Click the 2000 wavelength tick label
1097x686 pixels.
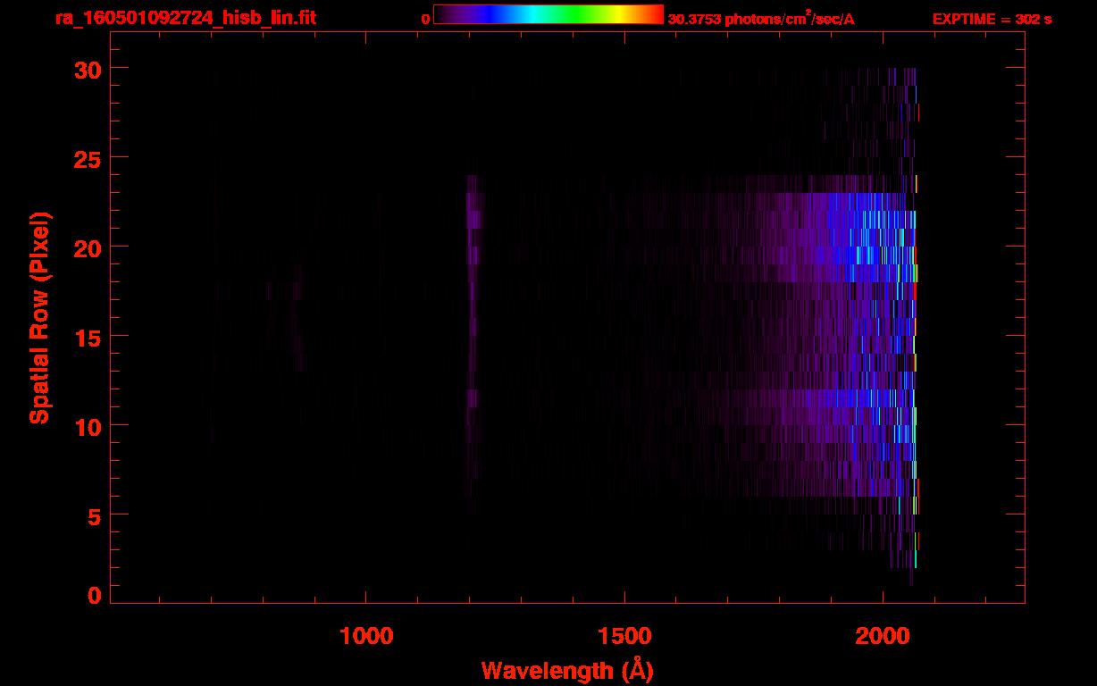point(883,636)
